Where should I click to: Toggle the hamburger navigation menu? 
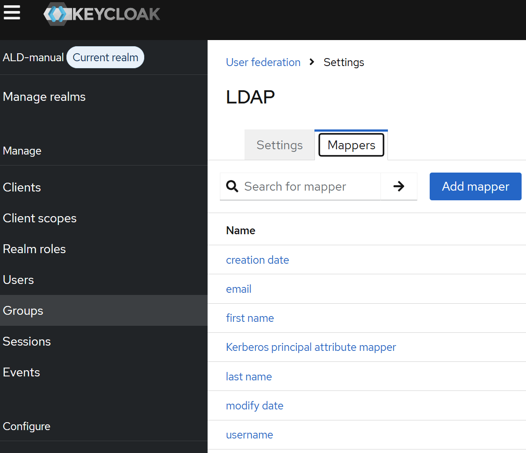[12, 13]
